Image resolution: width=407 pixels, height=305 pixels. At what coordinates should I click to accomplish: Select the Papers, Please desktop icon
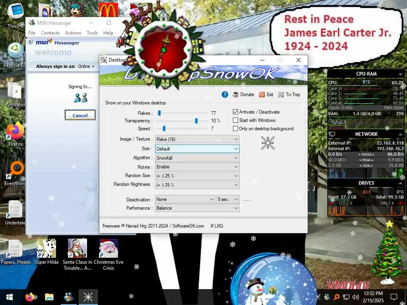[16, 252]
